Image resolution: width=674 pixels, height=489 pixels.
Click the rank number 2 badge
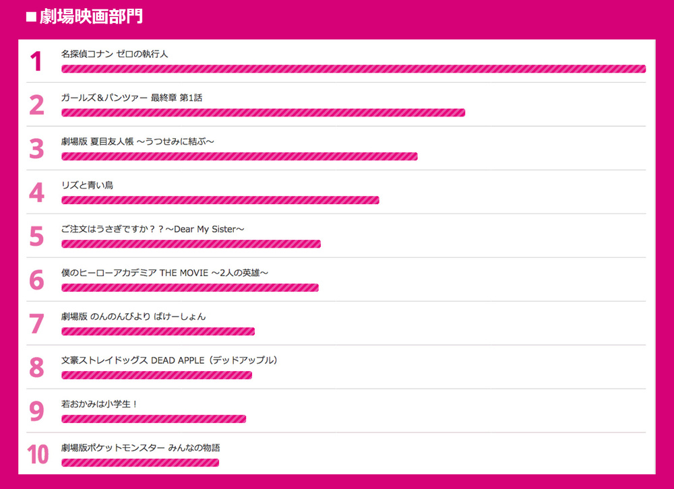[x=36, y=105]
